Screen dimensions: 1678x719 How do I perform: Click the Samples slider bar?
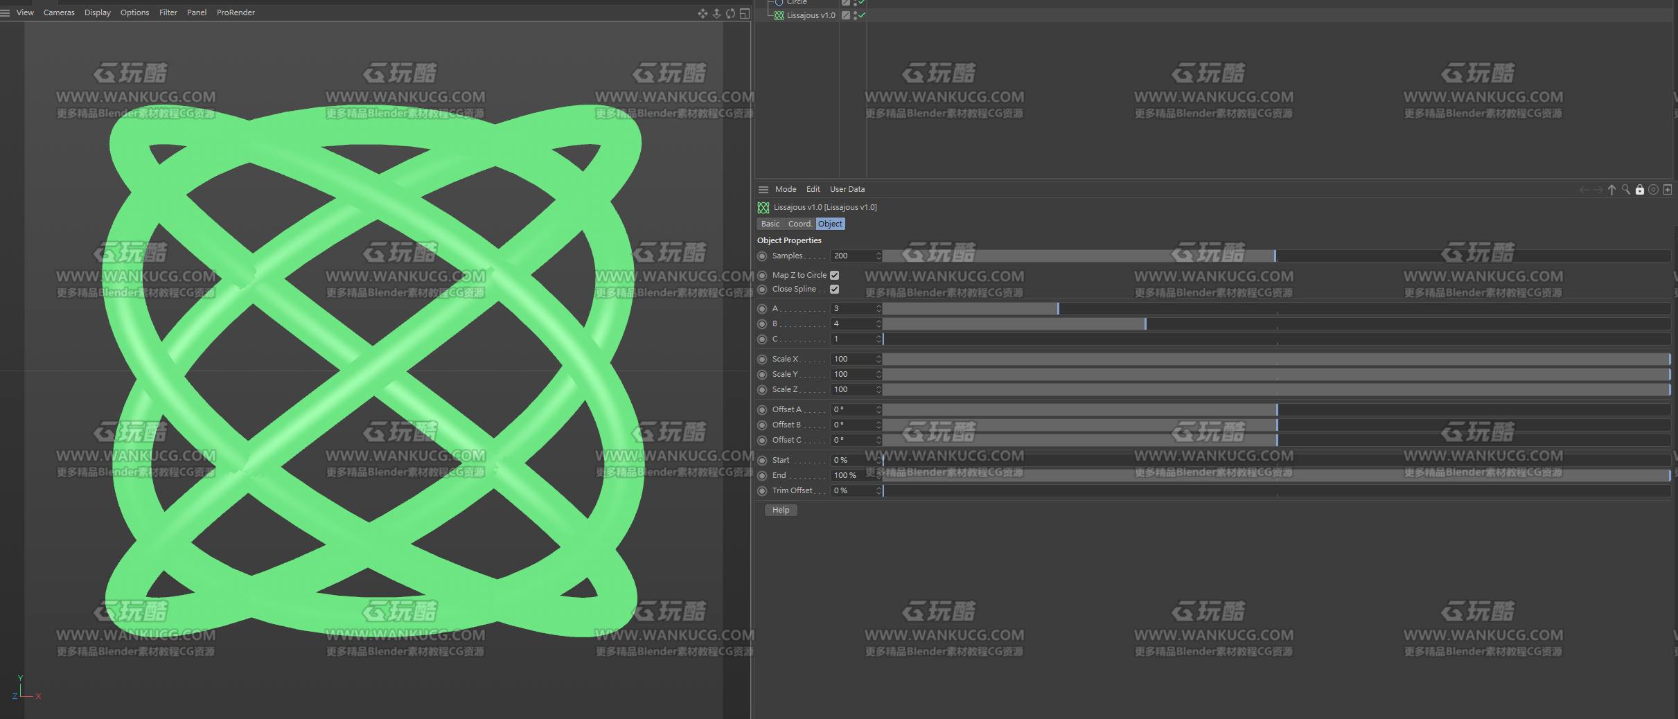coord(1277,256)
